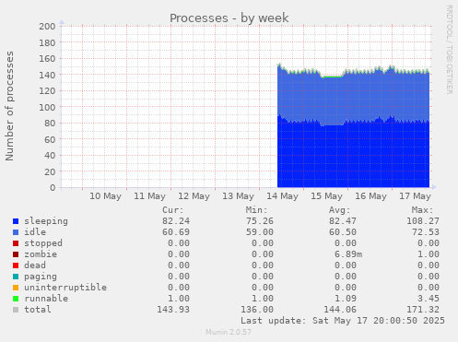Click the runnable legend color swatch
This screenshot has width=458, height=342.
(16, 299)
